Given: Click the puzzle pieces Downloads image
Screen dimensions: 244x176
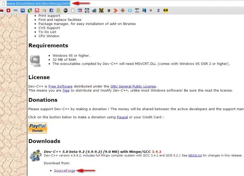Looking at the screenshot, I should [36, 155].
